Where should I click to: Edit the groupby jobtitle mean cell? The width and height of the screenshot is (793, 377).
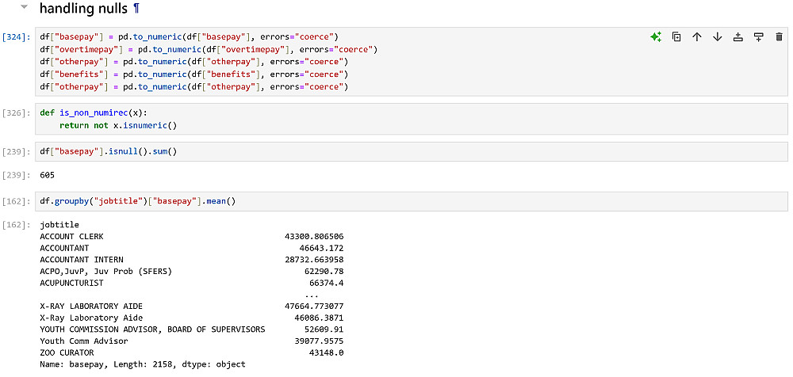point(396,202)
